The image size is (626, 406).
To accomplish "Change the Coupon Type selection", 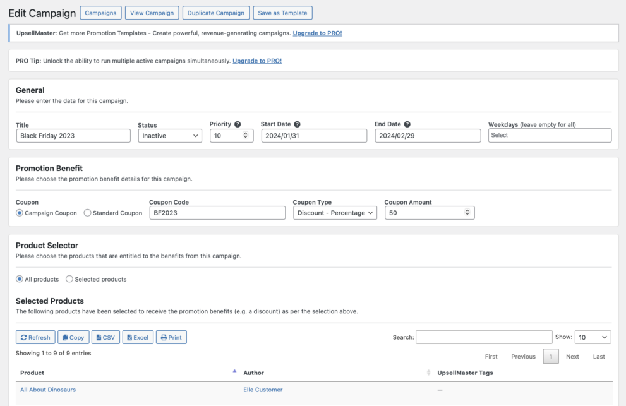I will tap(334, 213).
